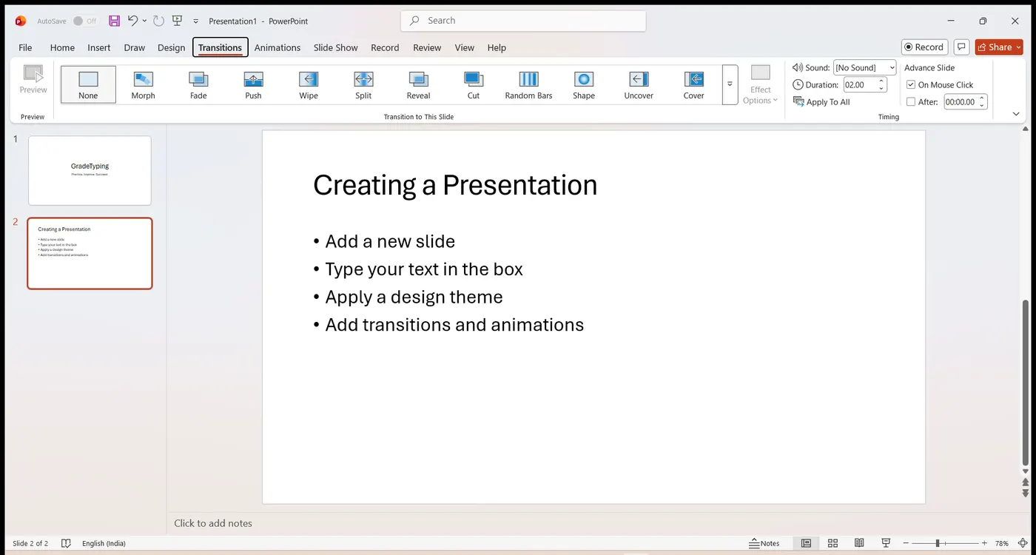The width and height of the screenshot is (1036, 555).
Task: Apply the Wipe transition
Action: pos(309,84)
